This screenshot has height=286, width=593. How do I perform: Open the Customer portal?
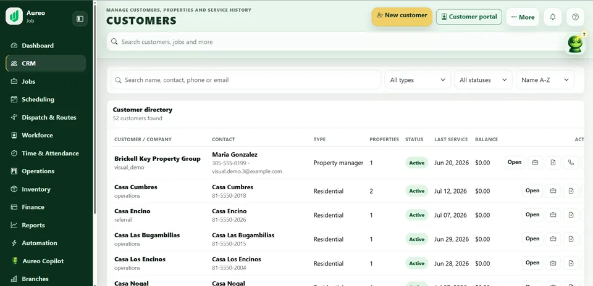[x=469, y=17]
